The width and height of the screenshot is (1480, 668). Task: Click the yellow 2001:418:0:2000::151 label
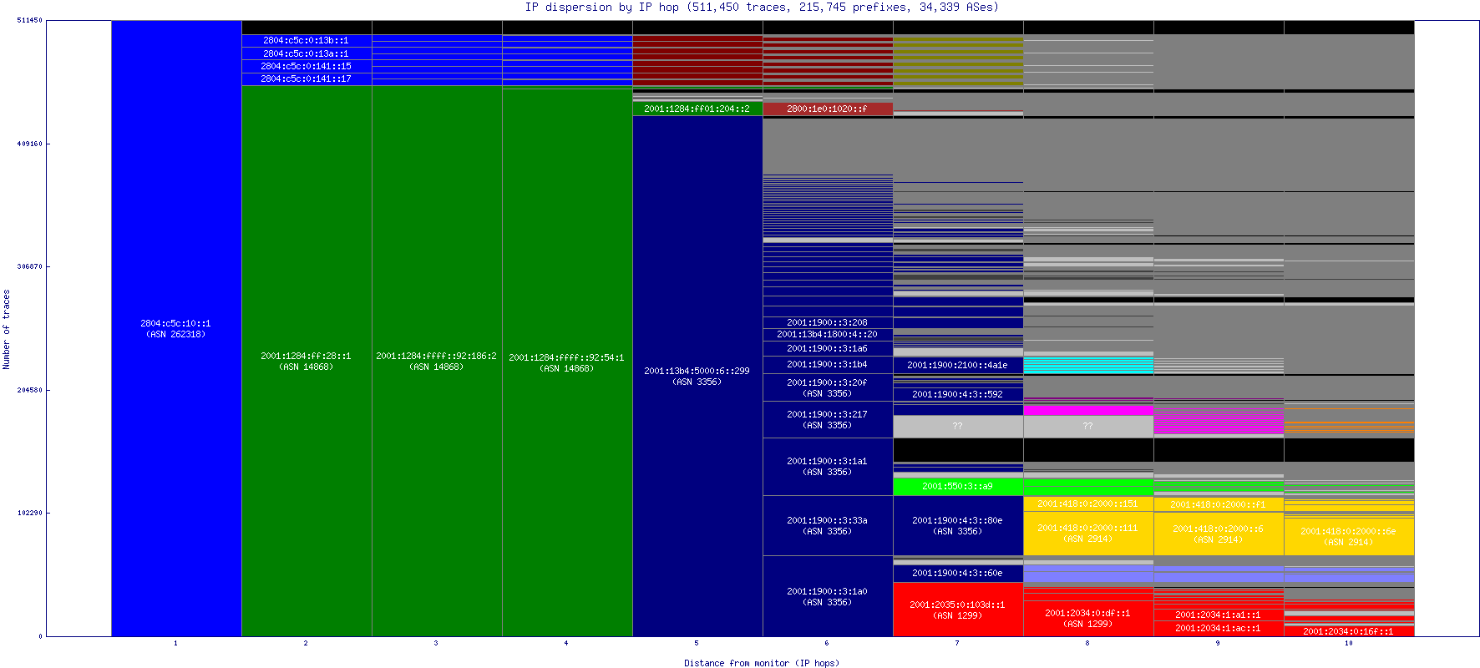click(1087, 504)
